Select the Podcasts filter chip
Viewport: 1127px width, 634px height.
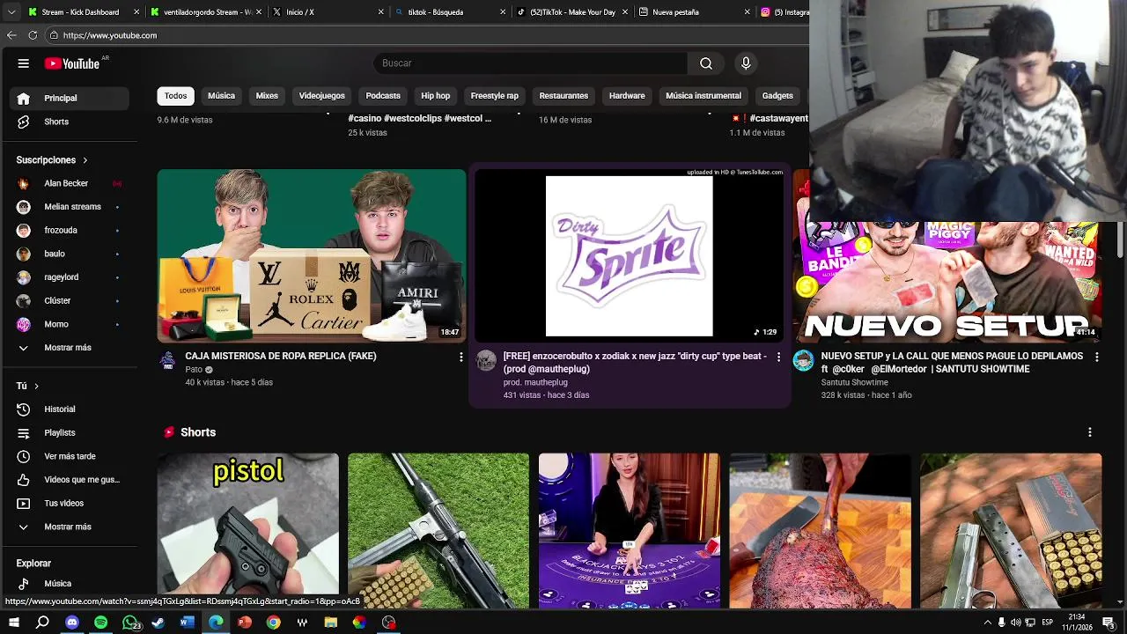coord(383,95)
